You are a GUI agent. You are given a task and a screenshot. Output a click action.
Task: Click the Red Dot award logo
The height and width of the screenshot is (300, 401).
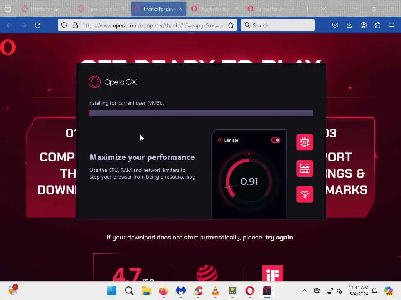pyautogui.click(x=207, y=273)
